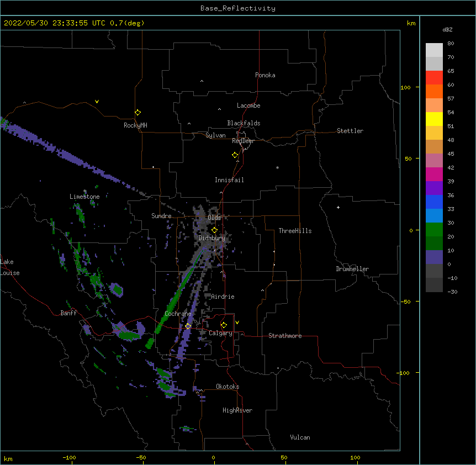
Task: Click the 45 value in dBZ legend
Action: pos(451,154)
